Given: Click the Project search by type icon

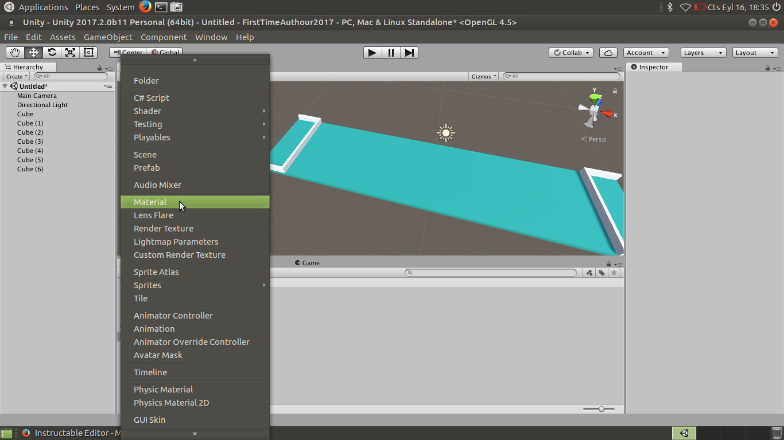Looking at the screenshot, I should pyautogui.click(x=589, y=273).
